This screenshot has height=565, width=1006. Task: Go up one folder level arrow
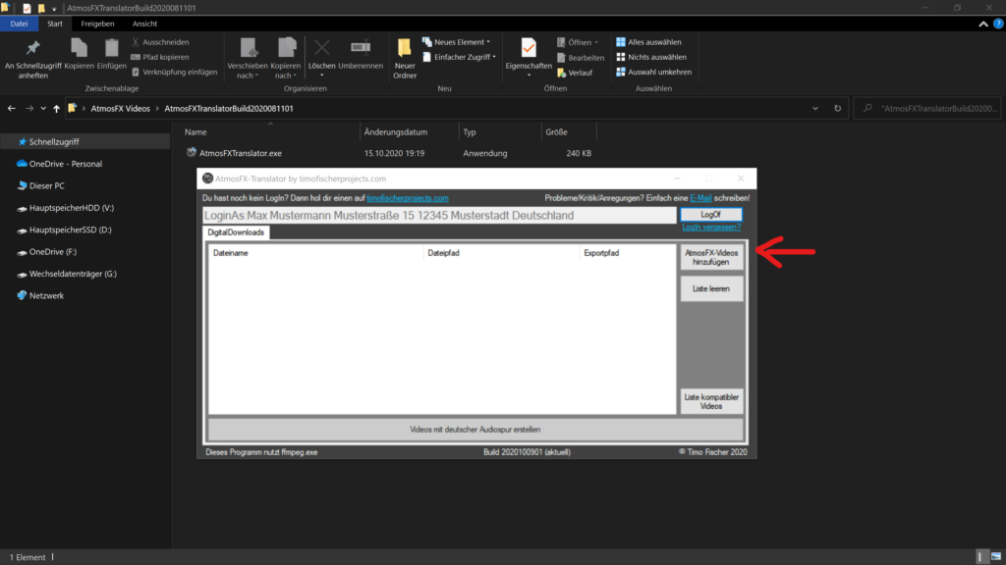(56, 108)
